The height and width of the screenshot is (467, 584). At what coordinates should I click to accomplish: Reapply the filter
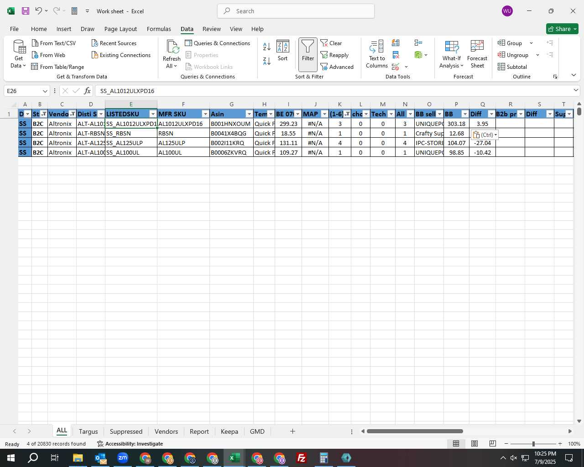(334, 55)
